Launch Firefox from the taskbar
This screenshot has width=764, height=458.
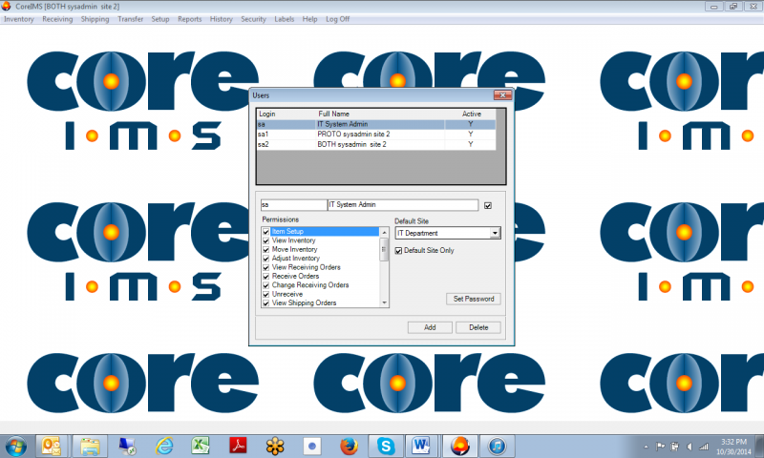[x=349, y=446]
